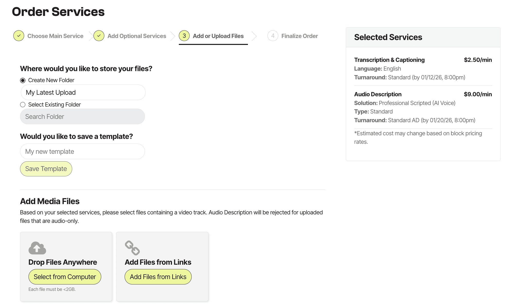Click the My new template name field

82,151
